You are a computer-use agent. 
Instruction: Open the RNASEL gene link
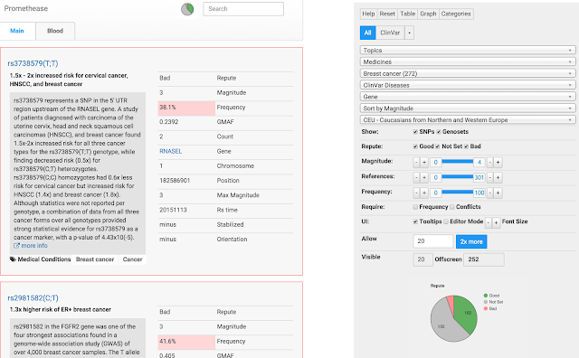(171, 151)
